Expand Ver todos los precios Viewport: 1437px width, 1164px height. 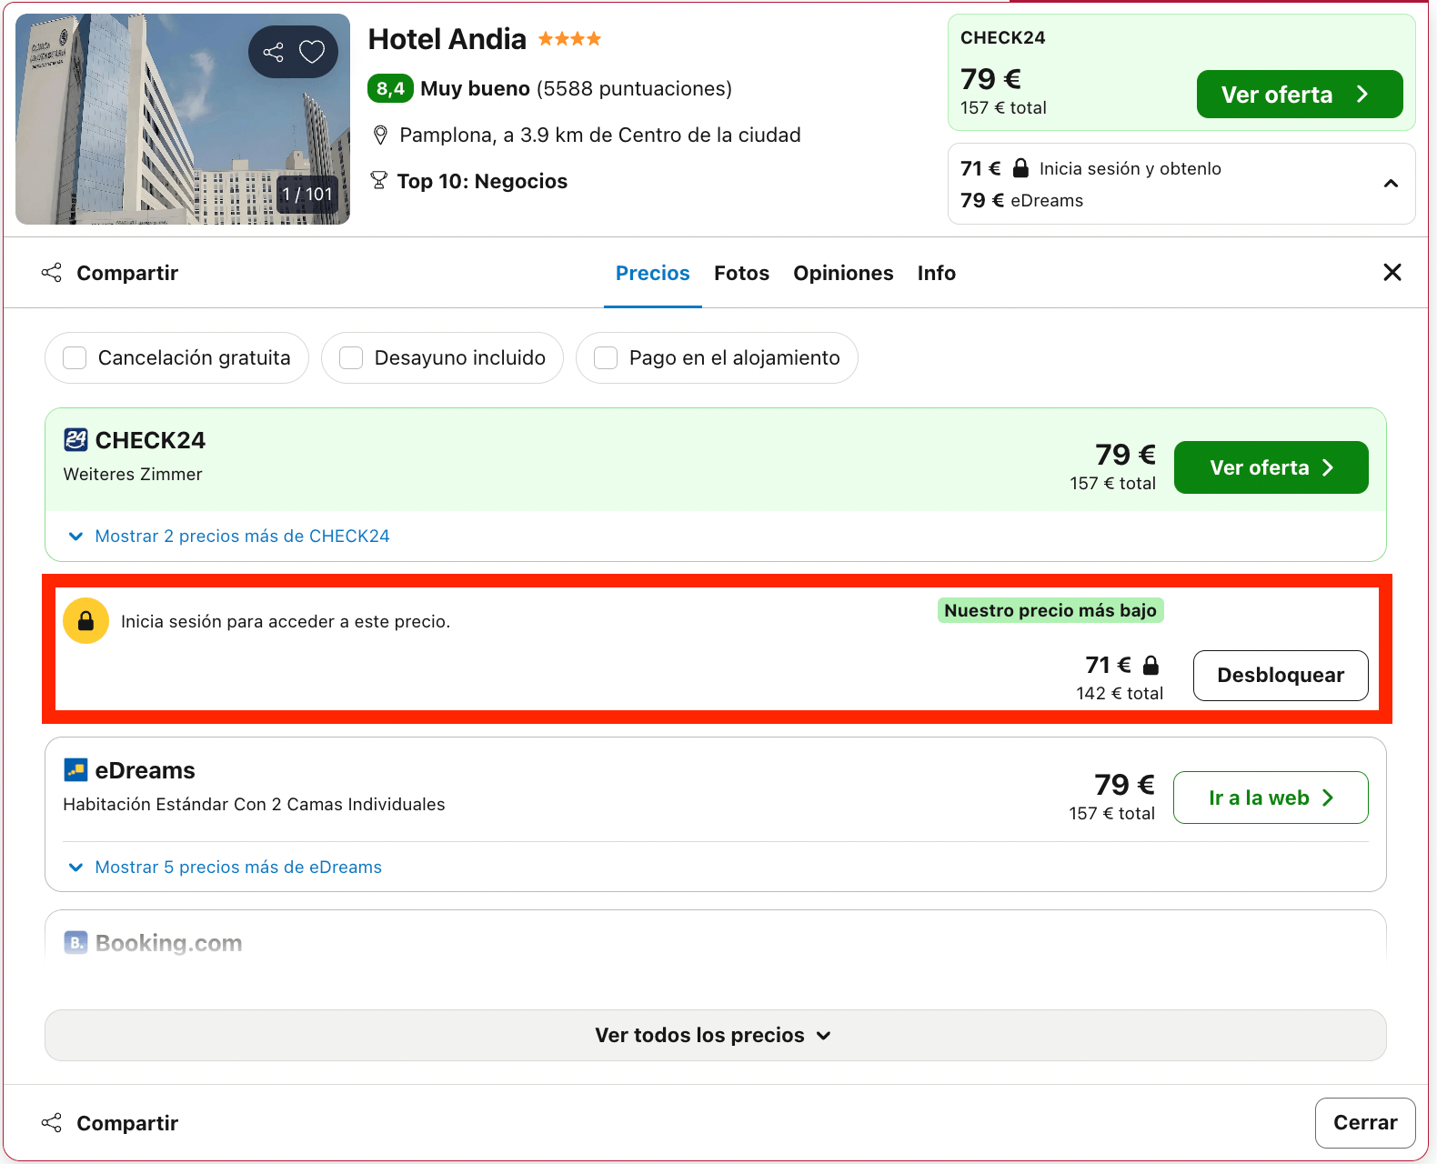(x=716, y=1036)
